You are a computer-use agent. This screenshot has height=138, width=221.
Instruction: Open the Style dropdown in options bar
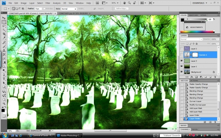tap(69, 9)
